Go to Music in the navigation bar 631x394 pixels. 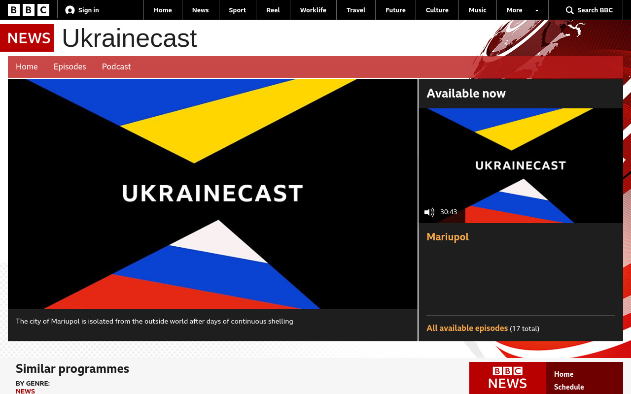pos(478,10)
